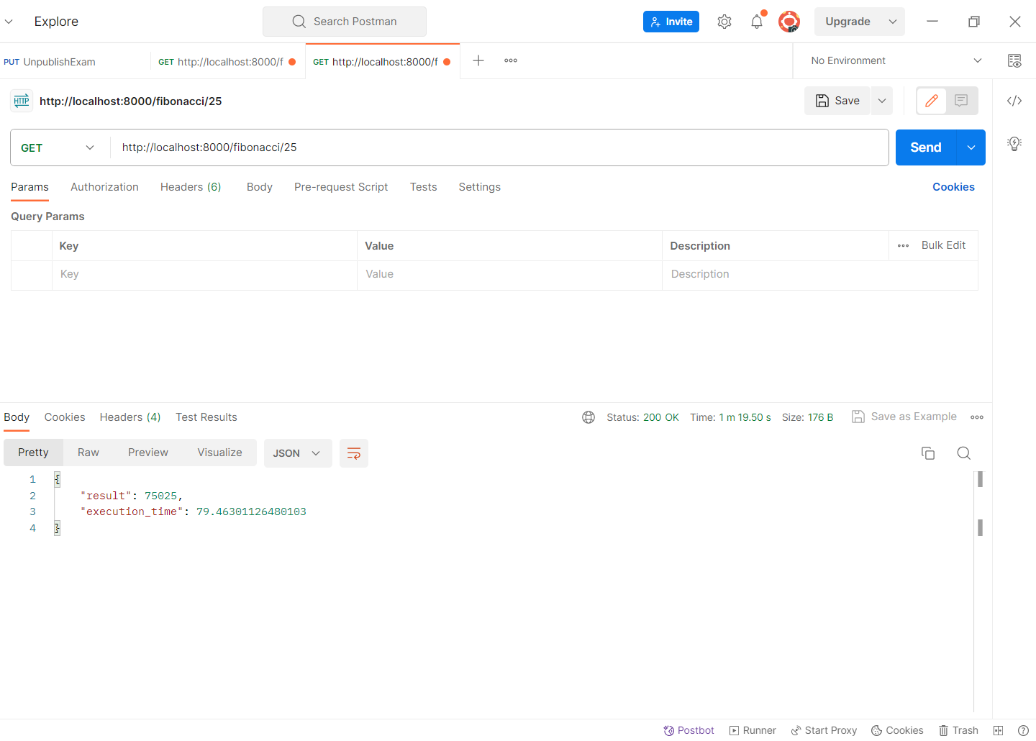Open the Explore section
1036x741 pixels.
tap(56, 22)
